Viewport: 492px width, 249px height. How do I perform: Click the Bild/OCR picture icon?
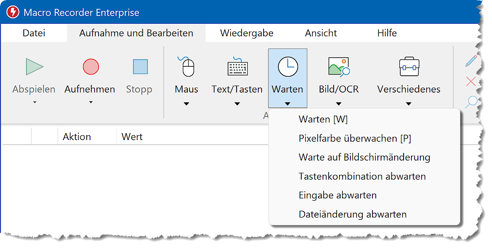pyautogui.click(x=339, y=67)
